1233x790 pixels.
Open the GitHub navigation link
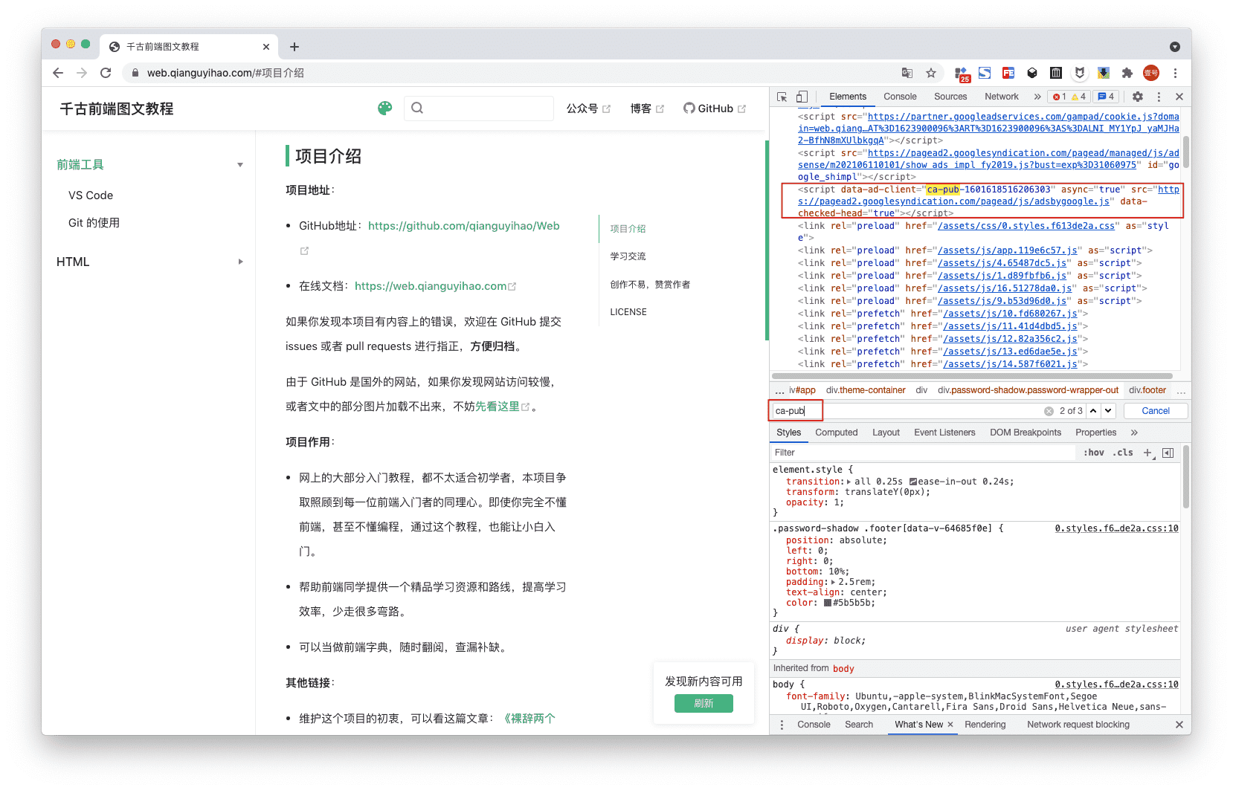pyautogui.click(x=715, y=109)
